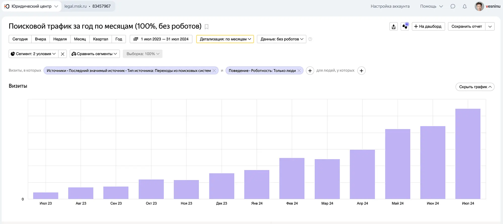This screenshot has width=503, height=224.
Task: Click the 'Июл 24' bar in chart
Action: click(468, 154)
